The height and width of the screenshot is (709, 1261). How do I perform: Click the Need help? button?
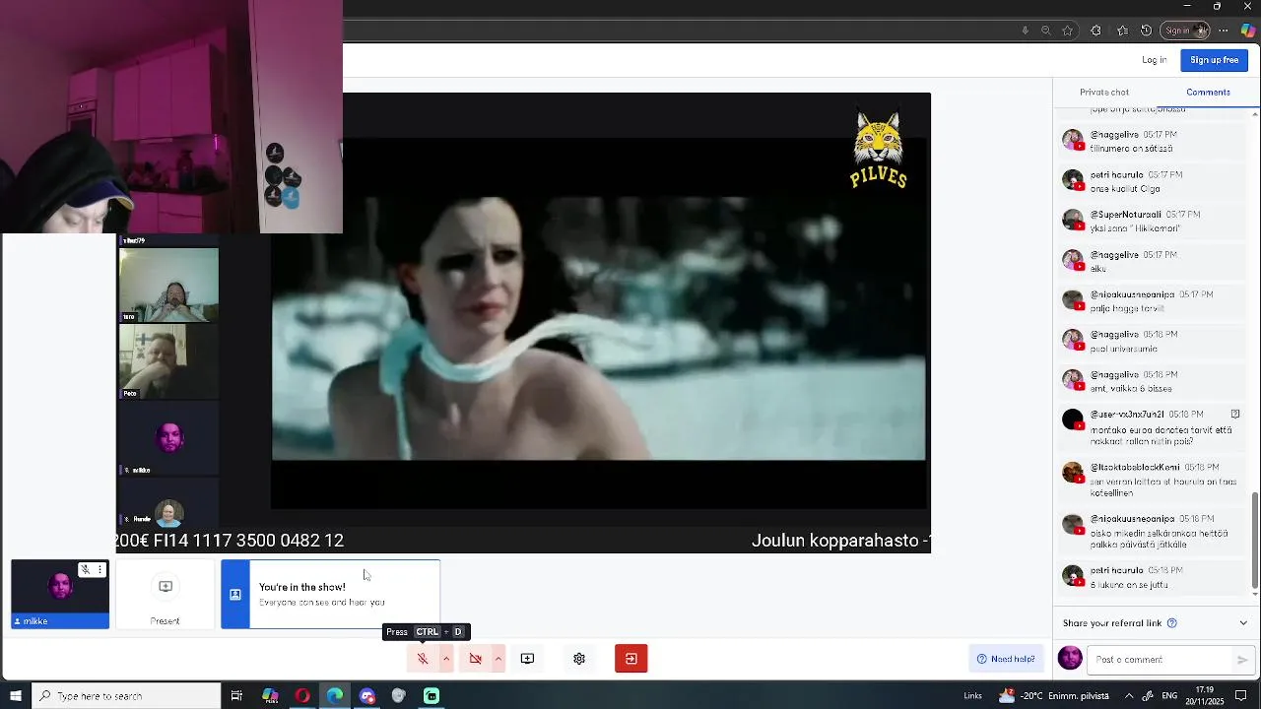[x=1006, y=659]
